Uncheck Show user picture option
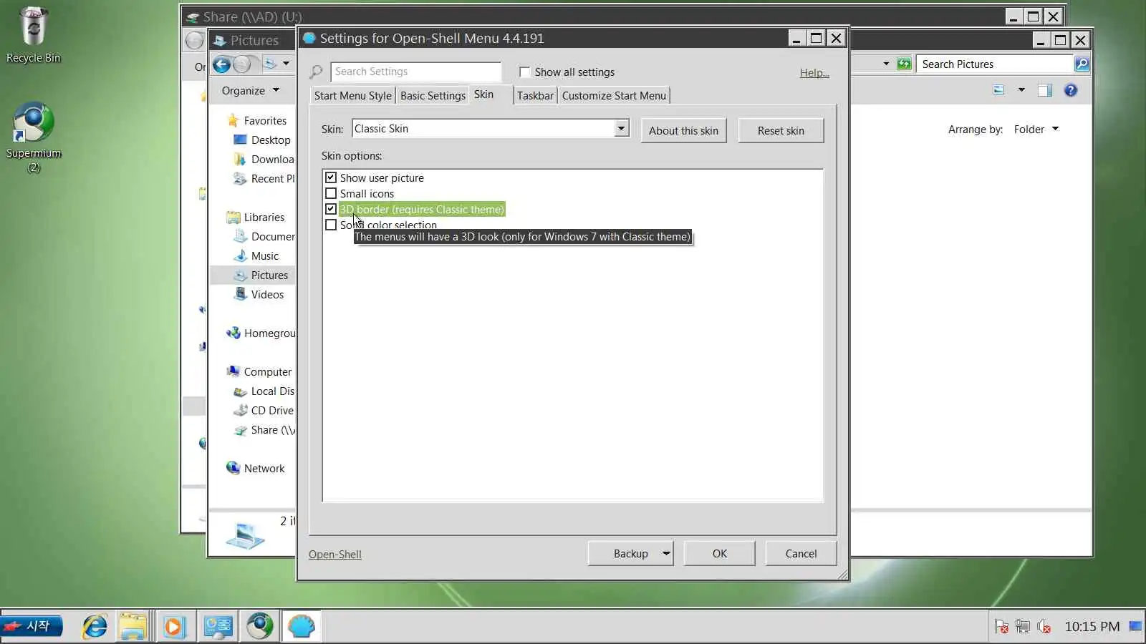 331,178
